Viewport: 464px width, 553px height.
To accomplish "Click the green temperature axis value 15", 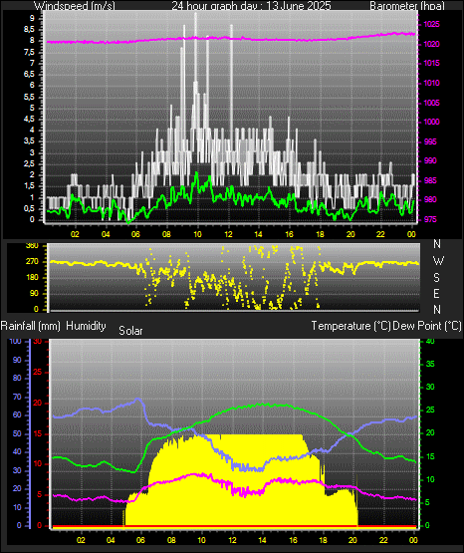I will pyautogui.click(x=430, y=456).
